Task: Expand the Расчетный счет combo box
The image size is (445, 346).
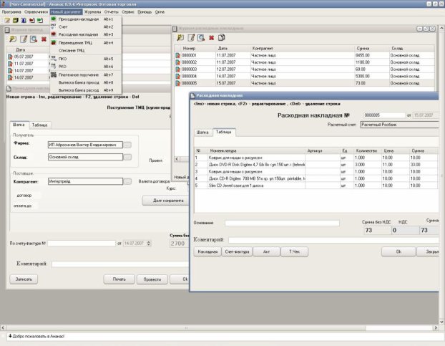Action: tap(400, 125)
